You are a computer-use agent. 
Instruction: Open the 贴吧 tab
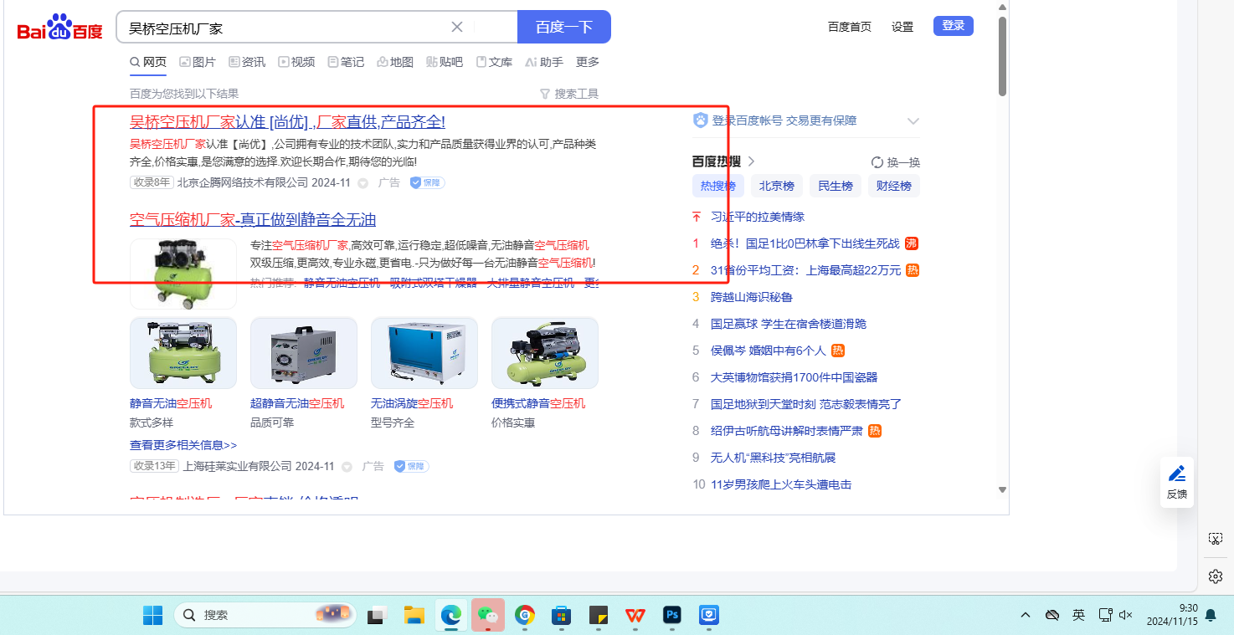[x=445, y=62]
